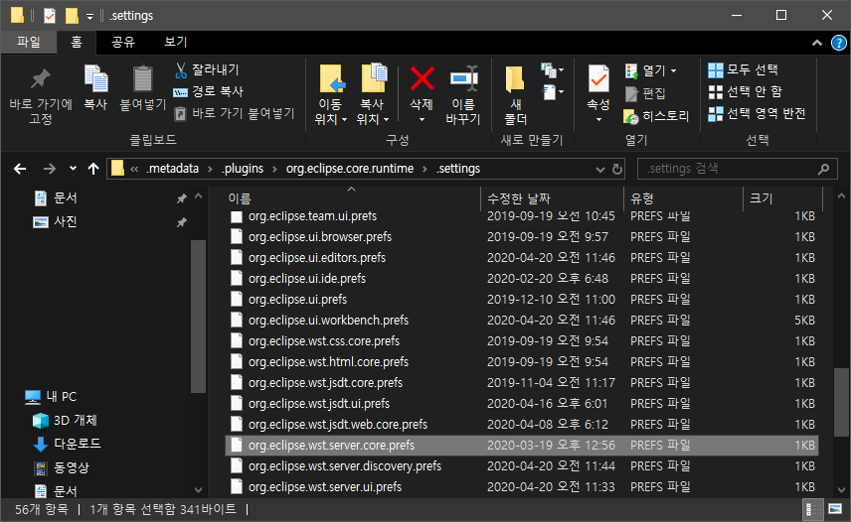Select This PC (내 PC)

[51, 397]
